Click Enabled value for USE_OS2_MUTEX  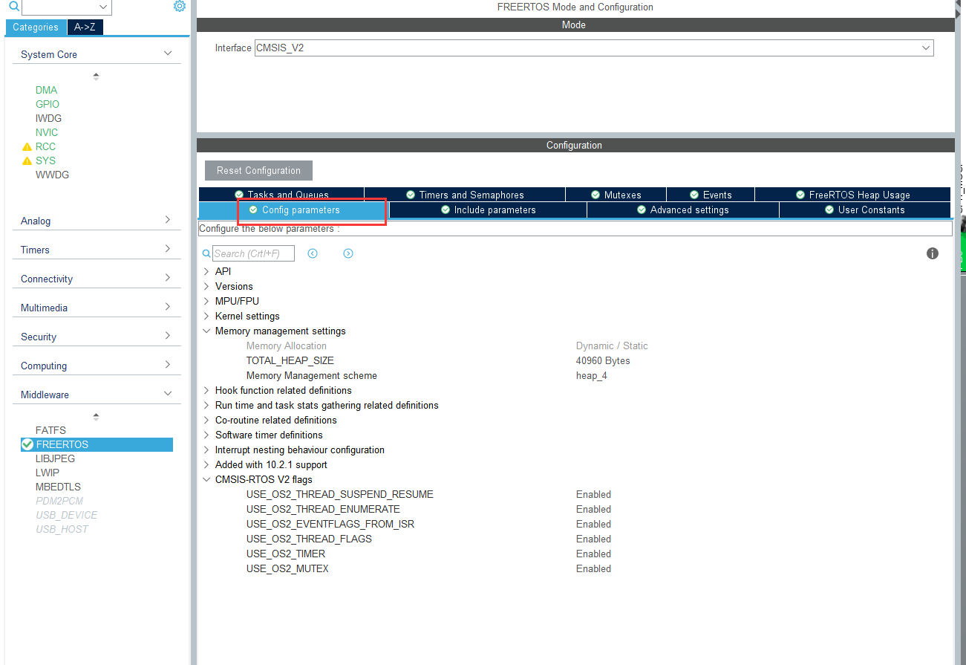click(593, 568)
